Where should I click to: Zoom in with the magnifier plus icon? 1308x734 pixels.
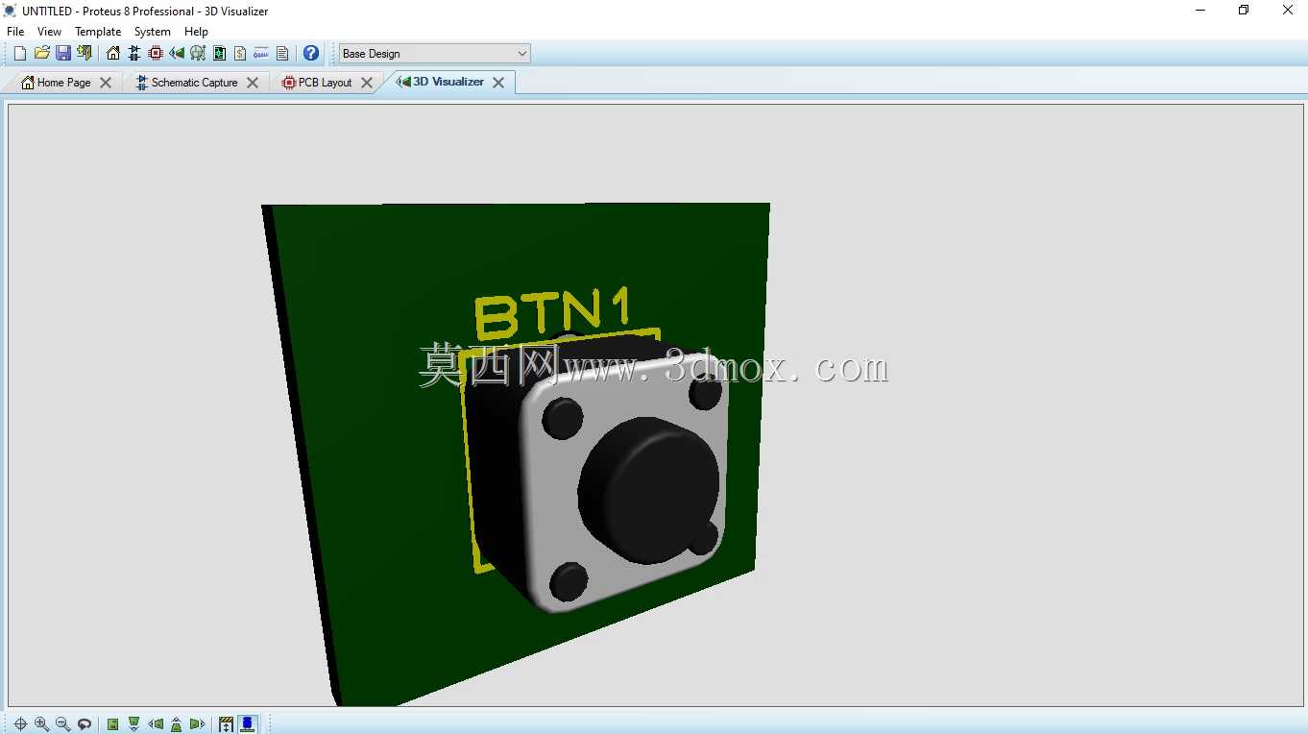click(x=41, y=724)
